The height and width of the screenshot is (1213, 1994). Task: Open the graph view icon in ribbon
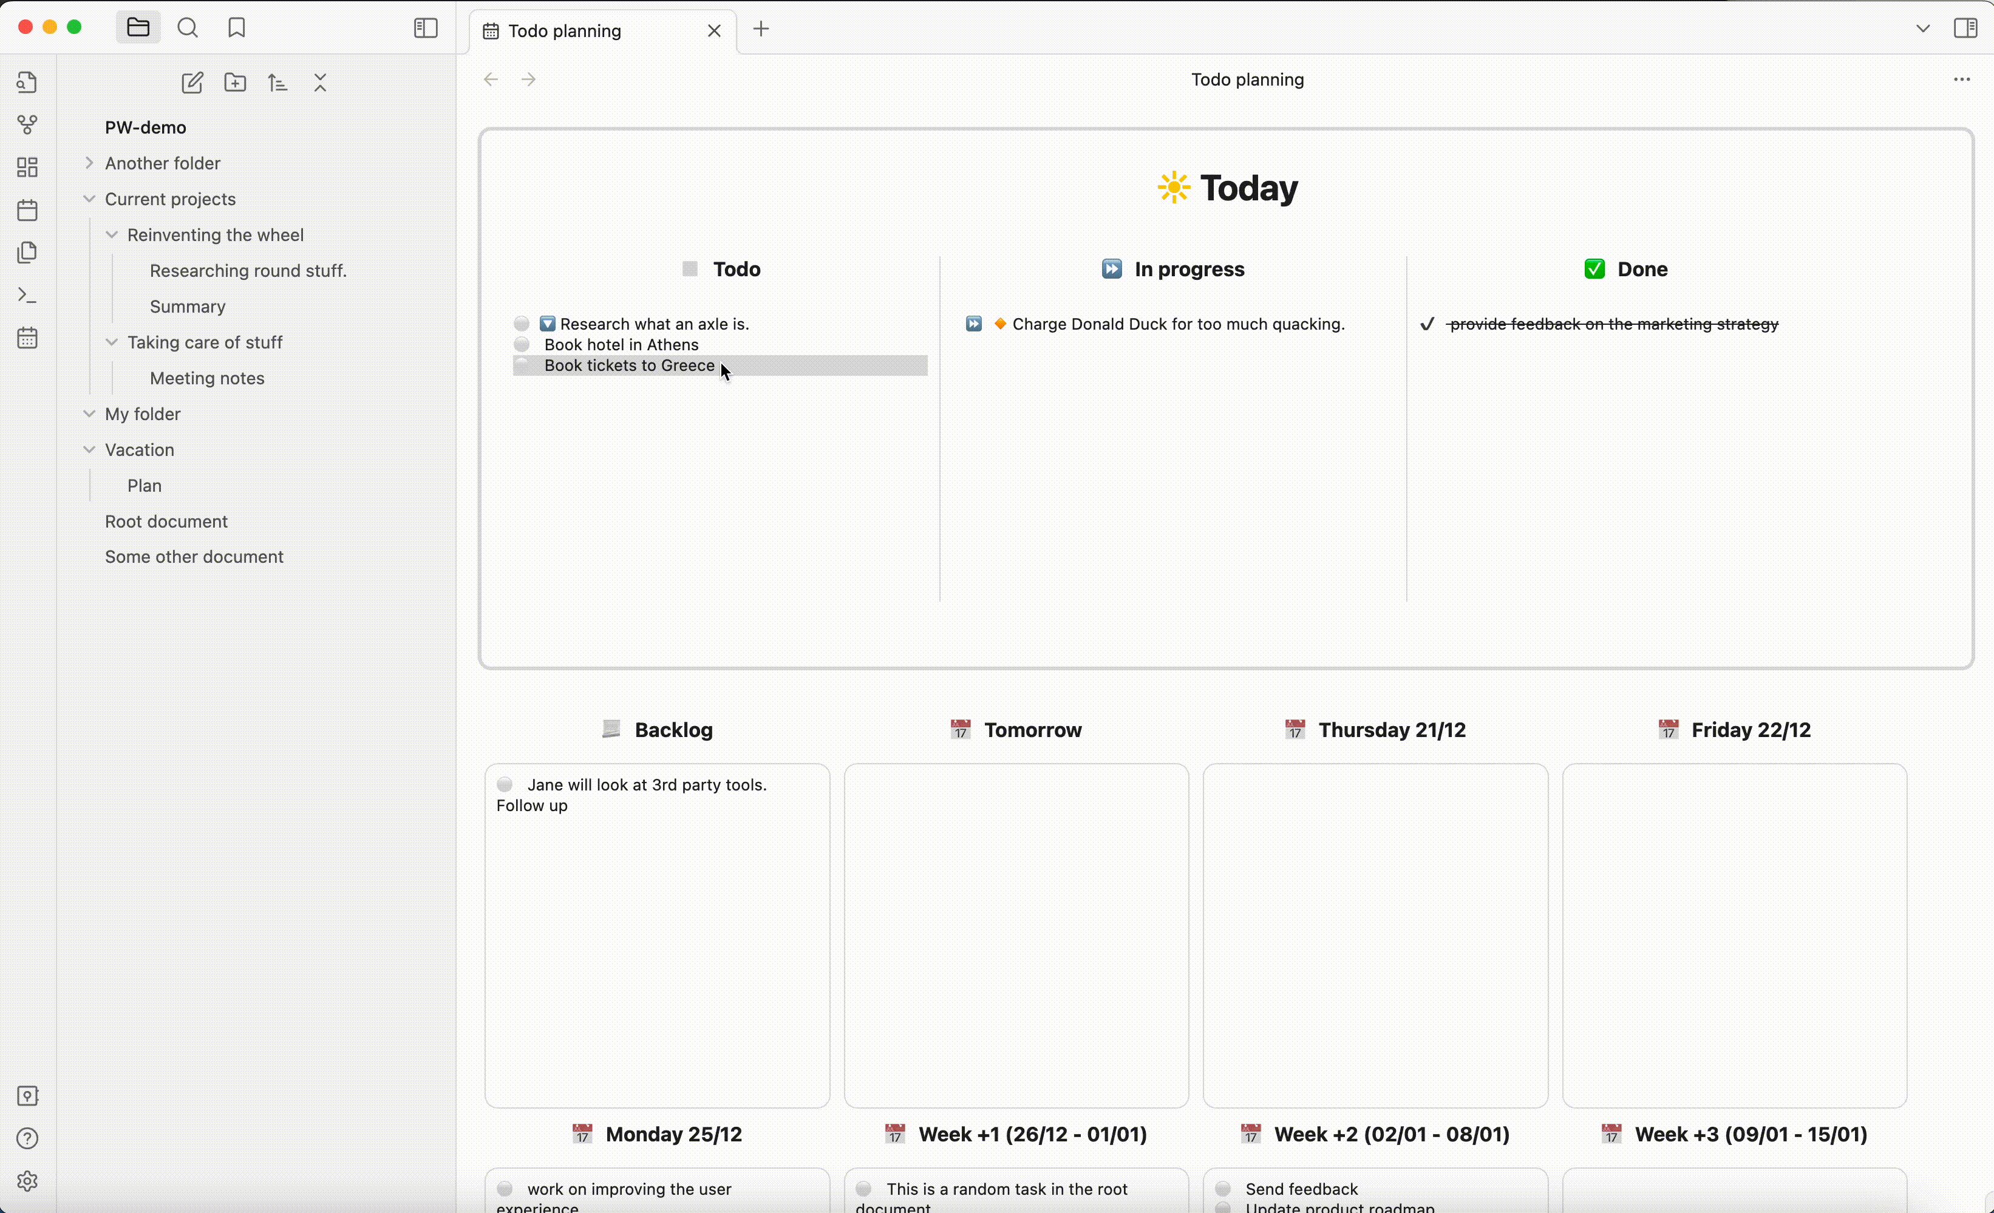(27, 124)
